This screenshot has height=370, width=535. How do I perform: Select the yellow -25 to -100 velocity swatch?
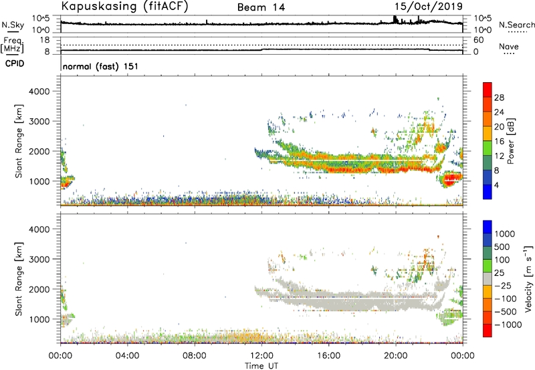point(488,292)
